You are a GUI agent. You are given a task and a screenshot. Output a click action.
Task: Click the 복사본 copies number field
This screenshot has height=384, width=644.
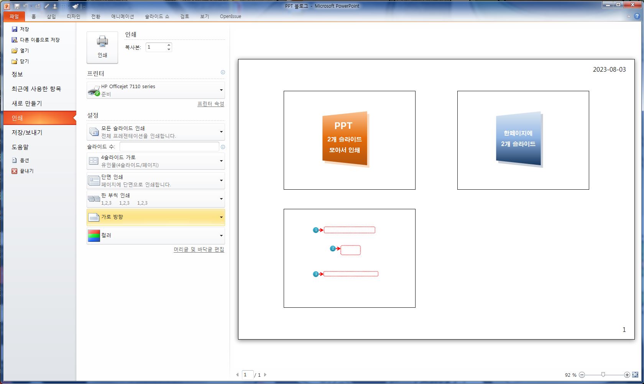coord(156,47)
